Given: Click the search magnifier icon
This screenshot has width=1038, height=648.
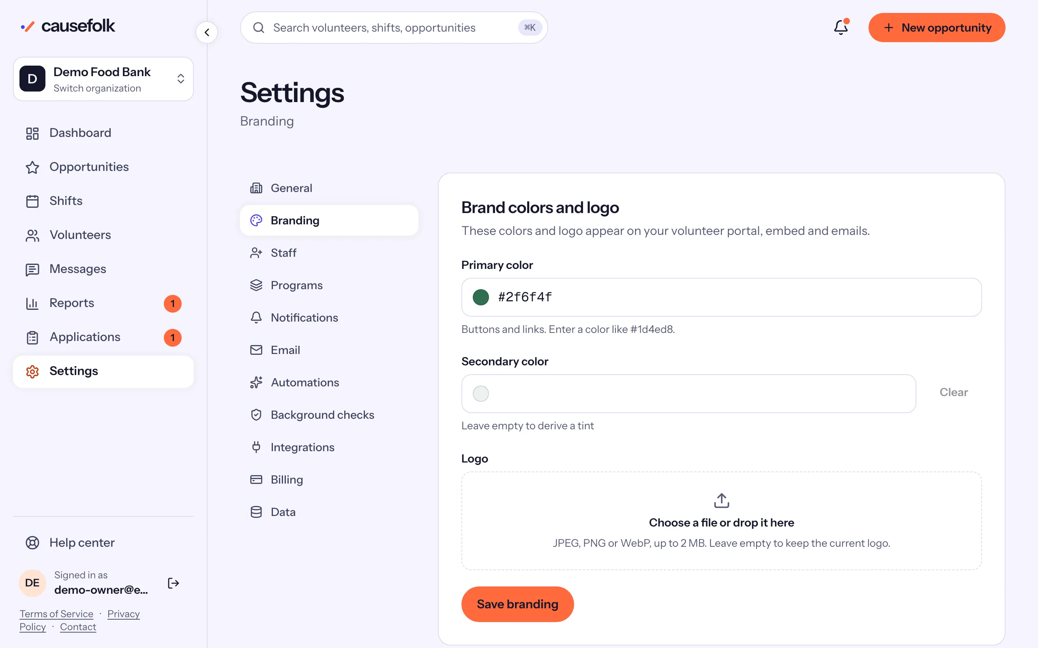Looking at the screenshot, I should tap(259, 28).
